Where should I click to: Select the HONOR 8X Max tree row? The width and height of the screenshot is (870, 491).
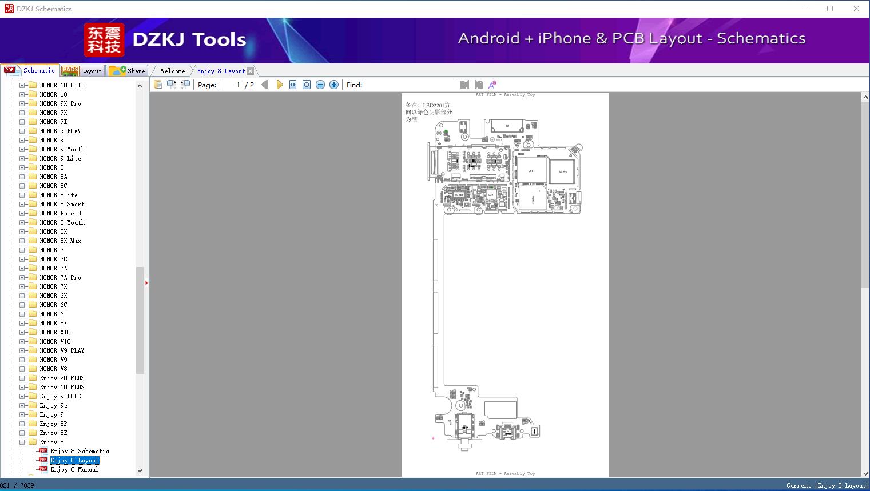[60, 241]
